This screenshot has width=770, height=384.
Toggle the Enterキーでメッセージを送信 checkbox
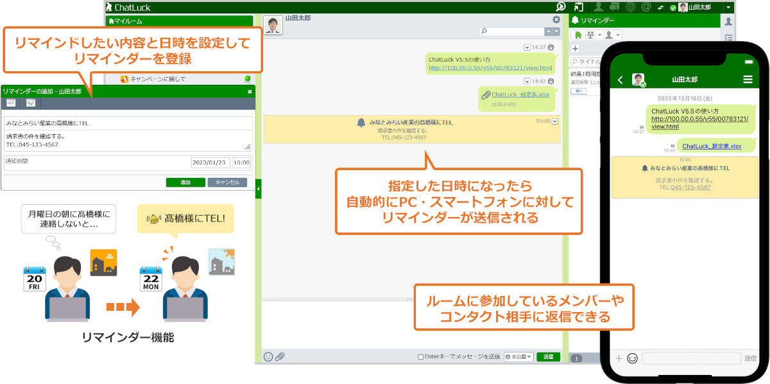[421, 357]
